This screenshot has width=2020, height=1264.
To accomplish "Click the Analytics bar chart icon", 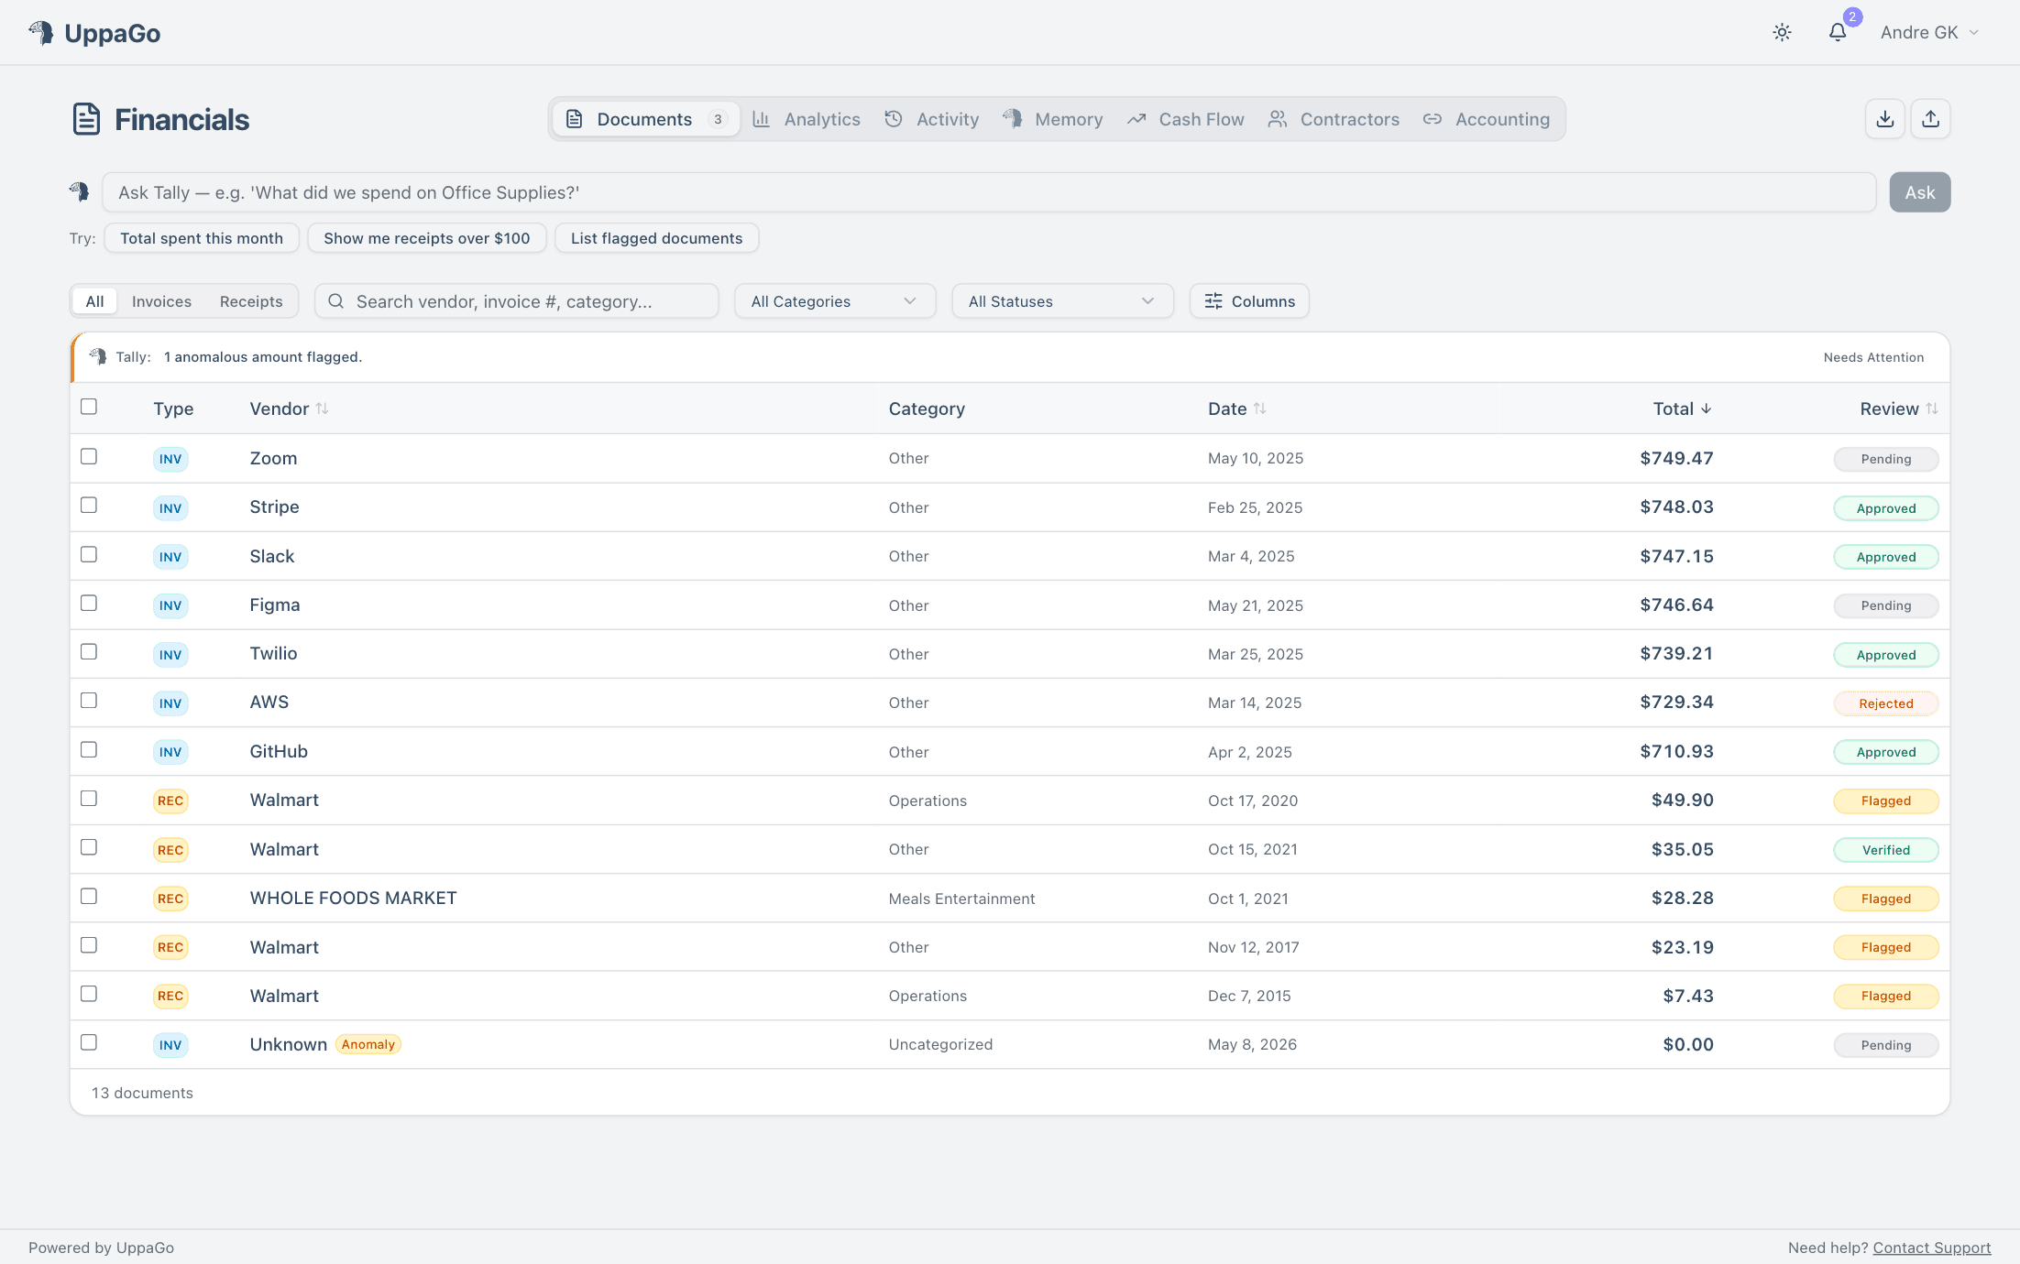I will click(x=761, y=119).
